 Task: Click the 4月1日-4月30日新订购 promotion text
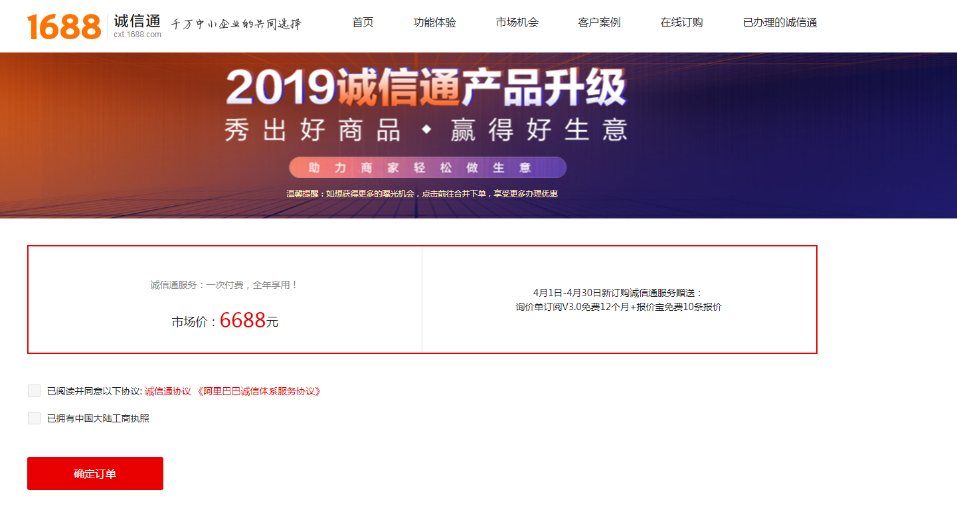pos(618,292)
